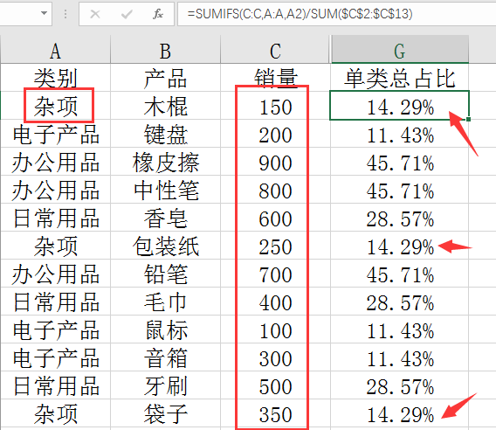The image size is (496, 430).
Task: Select the 袋子 product cell
Action: [x=165, y=413]
